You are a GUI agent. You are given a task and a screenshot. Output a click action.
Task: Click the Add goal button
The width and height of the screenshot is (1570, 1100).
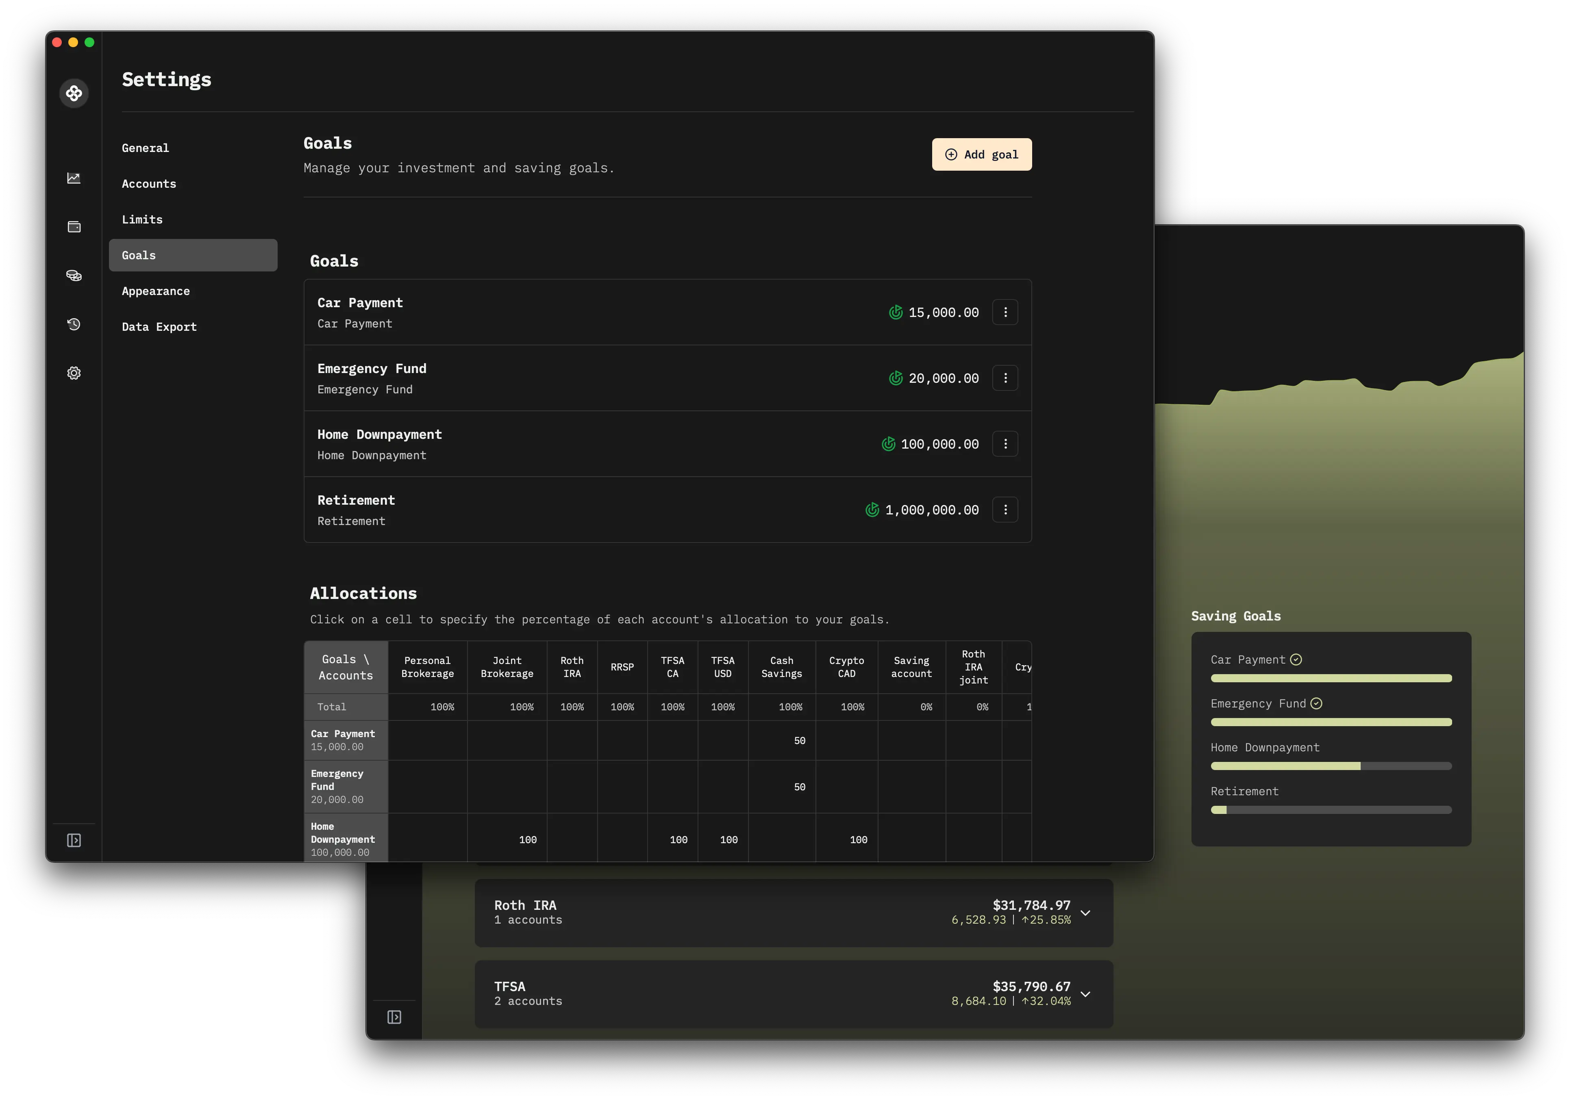click(x=981, y=154)
